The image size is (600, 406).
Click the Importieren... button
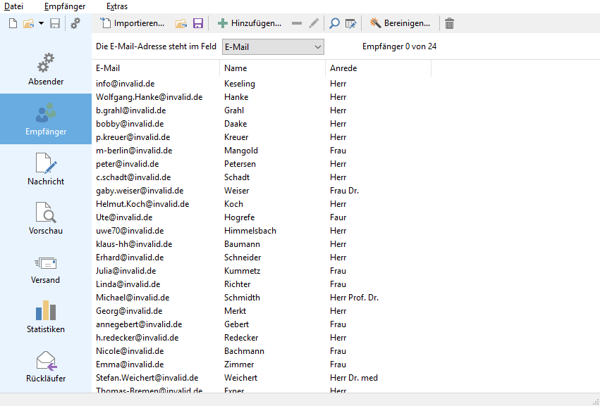pyautogui.click(x=133, y=23)
